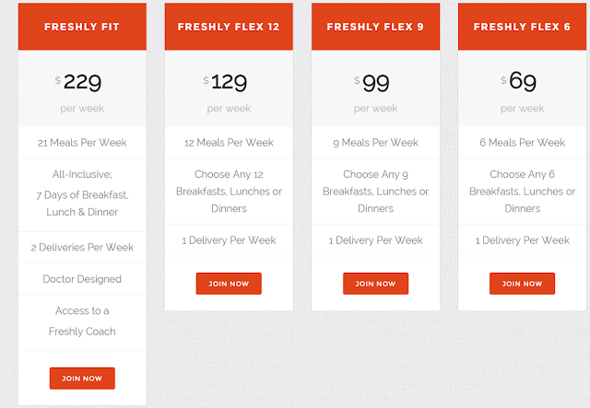
Task: Select the $99 per week price
Action: coord(374,83)
